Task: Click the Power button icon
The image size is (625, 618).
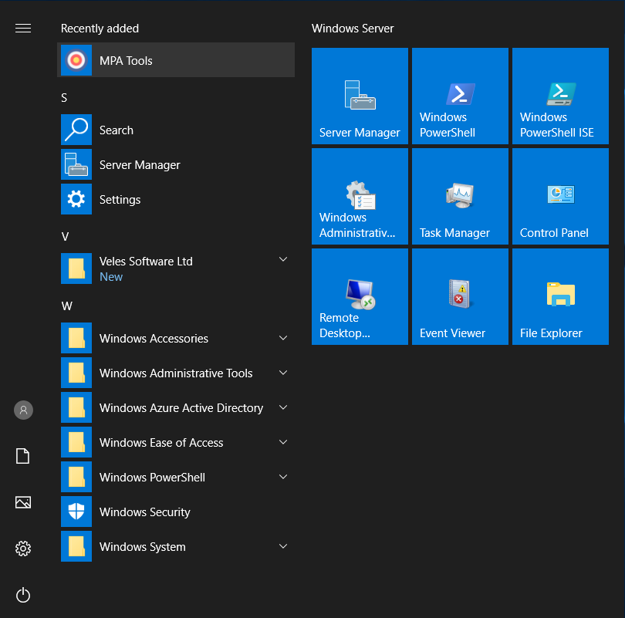Action: 23,595
